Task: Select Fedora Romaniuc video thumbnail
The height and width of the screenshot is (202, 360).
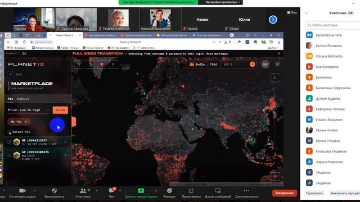Action: tap(118, 20)
